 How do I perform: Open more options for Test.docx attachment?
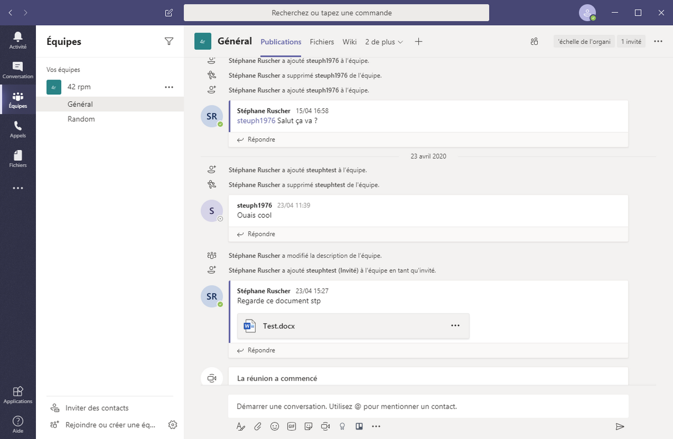point(455,326)
